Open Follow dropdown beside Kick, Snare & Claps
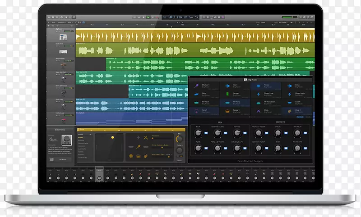Screen dimensions: 361x217 point(169,154)
